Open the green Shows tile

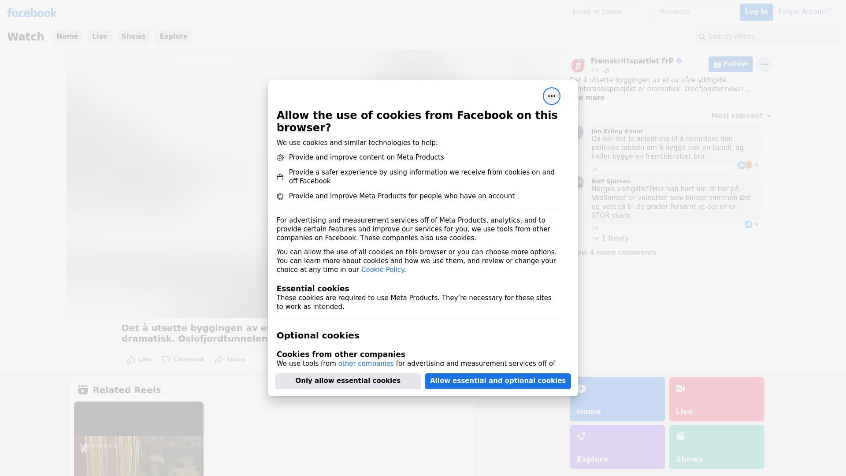(x=716, y=447)
